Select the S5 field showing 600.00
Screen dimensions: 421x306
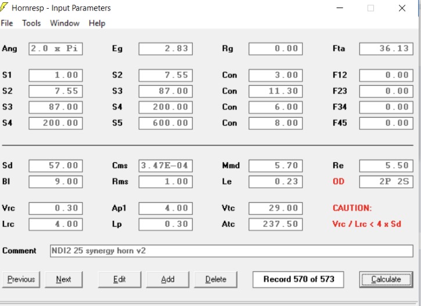pyautogui.click(x=165, y=123)
